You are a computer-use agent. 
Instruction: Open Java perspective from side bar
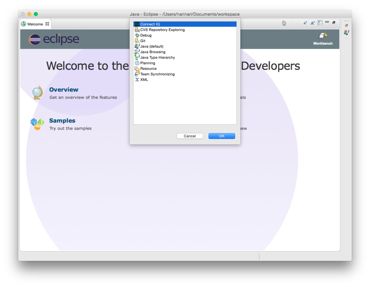click(347, 33)
